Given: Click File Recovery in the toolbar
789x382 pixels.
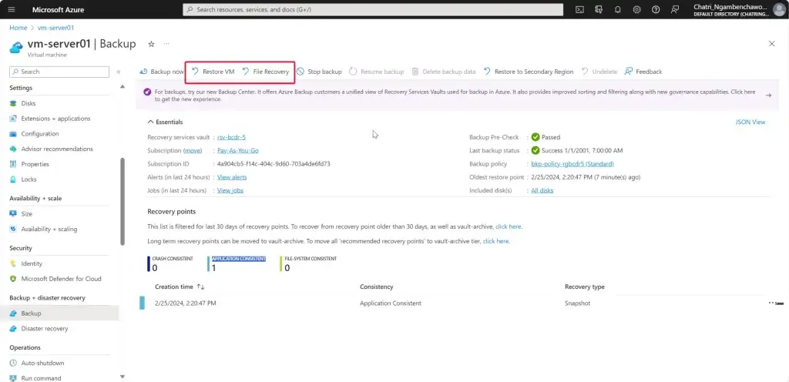Looking at the screenshot, I should tap(266, 72).
